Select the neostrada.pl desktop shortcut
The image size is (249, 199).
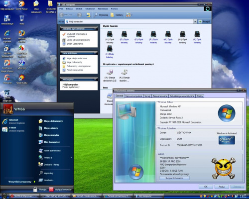(7, 20)
